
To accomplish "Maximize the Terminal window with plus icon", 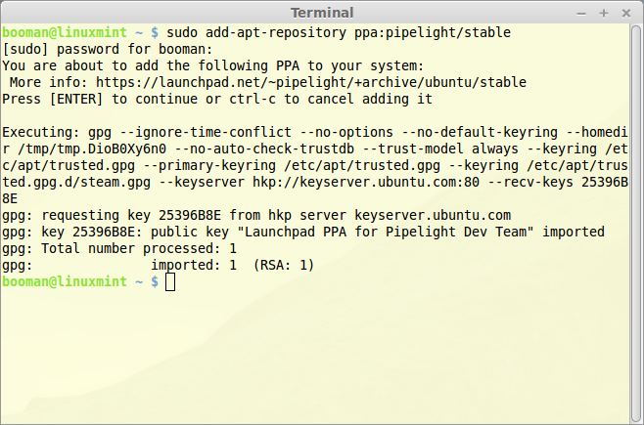I will click(x=603, y=13).
